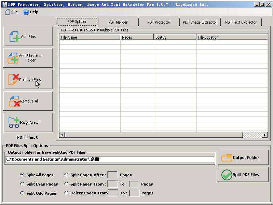Click the Split PDF Files label text
The image size is (273, 205).
coord(246,175)
